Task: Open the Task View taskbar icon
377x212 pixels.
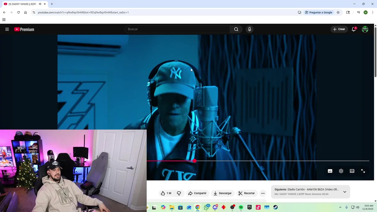Action: point(154,208)
